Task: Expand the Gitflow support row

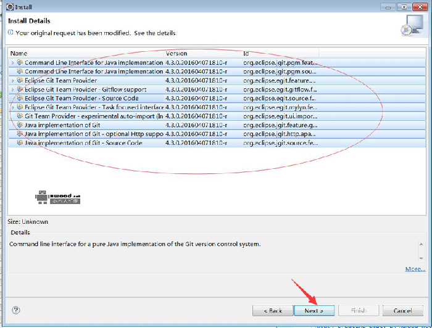Action: click(13, 89)
